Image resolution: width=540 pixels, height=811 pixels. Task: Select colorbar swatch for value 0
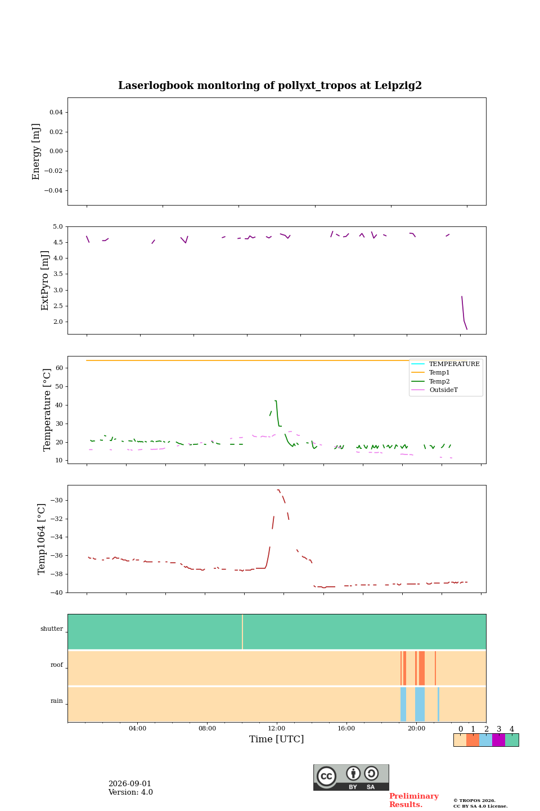pyautogui.click(x=460, y=740)
